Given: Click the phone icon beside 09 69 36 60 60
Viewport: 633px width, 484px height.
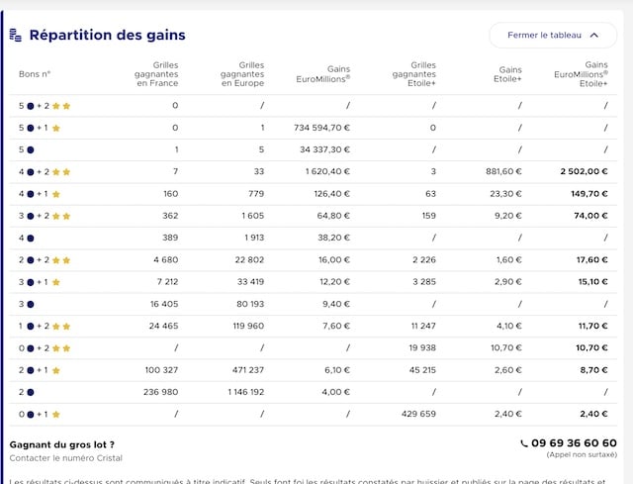Looking at the screenshot, I should point(524,443).
